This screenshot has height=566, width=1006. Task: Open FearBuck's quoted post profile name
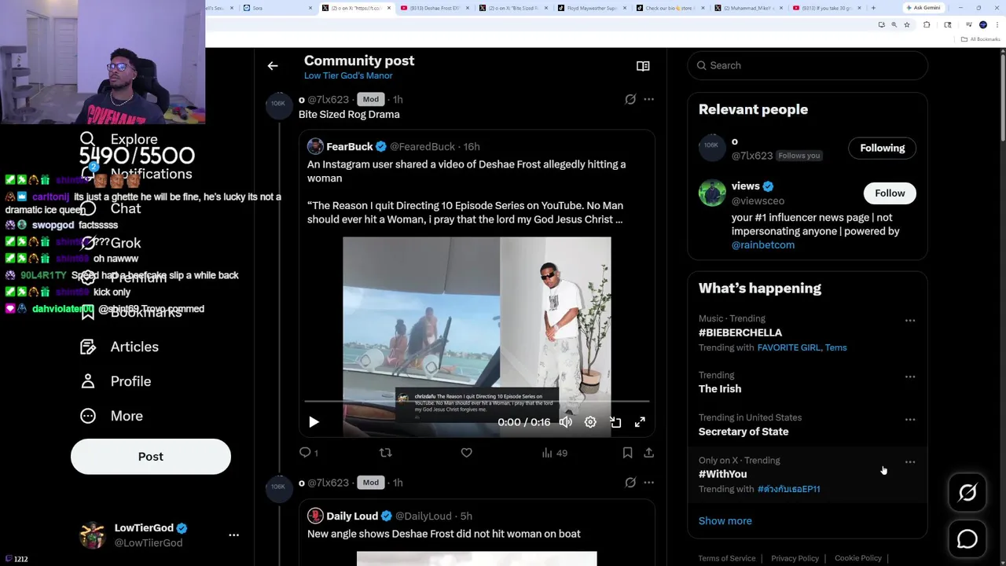point(350,146)
